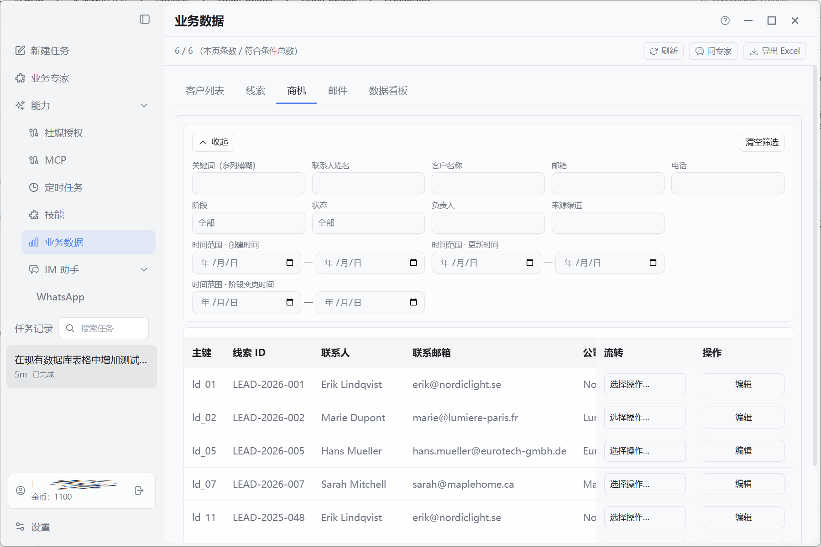Collapse filters with 收起 button
821x547 pixels.
point(213,142)
